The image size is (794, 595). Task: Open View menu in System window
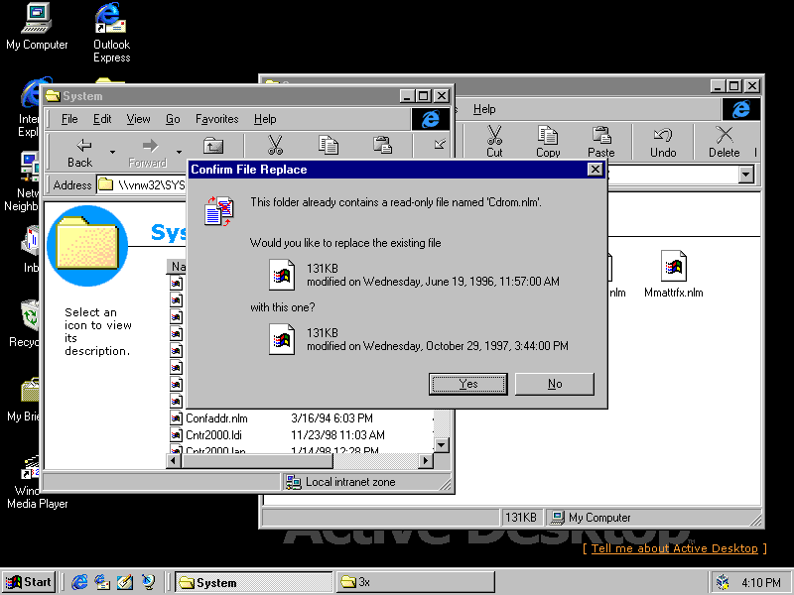tap(138, 119)
